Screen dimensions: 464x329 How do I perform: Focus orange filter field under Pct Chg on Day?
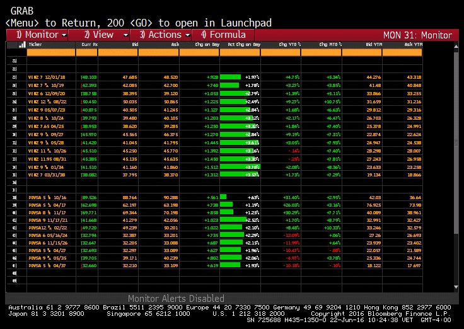click(240, 52)
